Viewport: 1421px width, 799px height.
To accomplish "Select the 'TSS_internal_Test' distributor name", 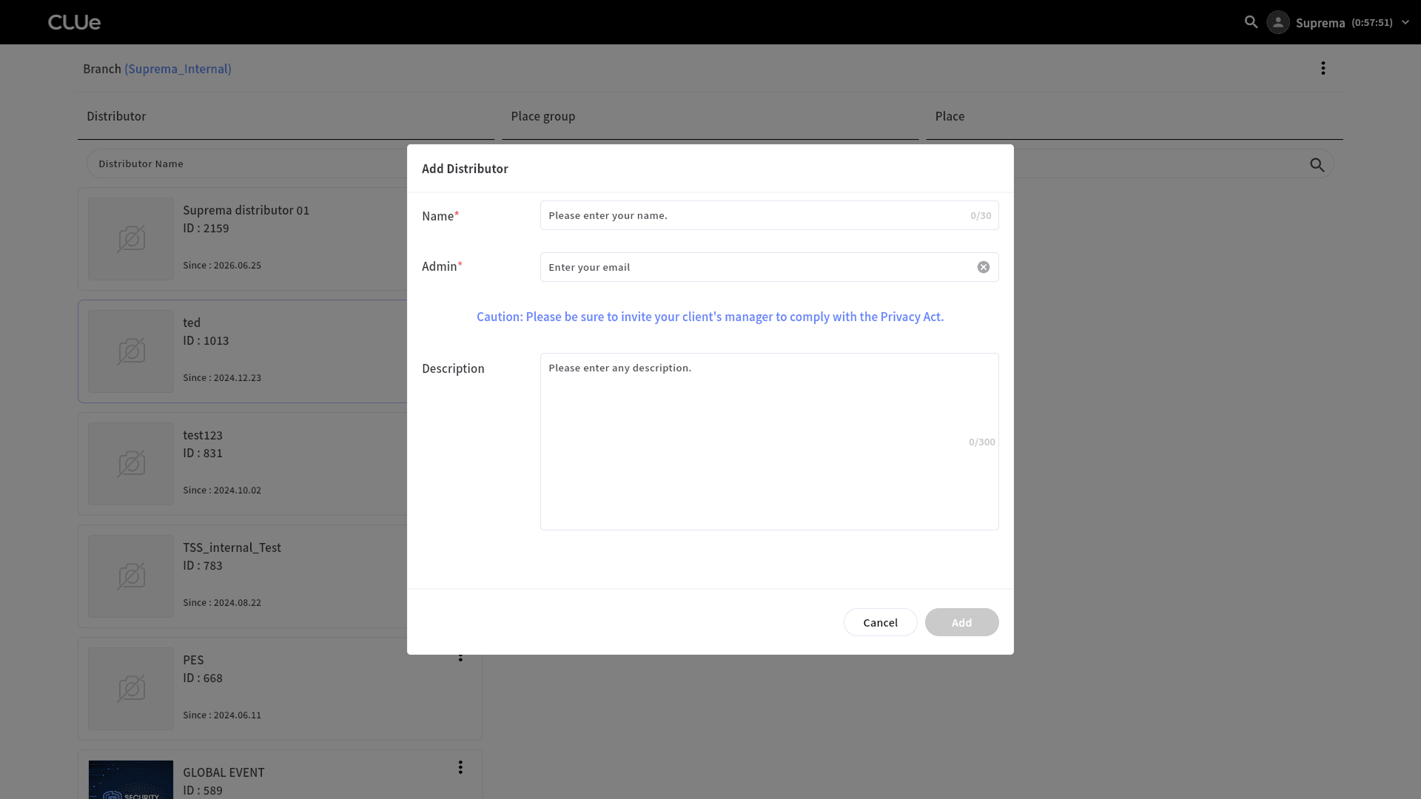I will coord(232,547).
